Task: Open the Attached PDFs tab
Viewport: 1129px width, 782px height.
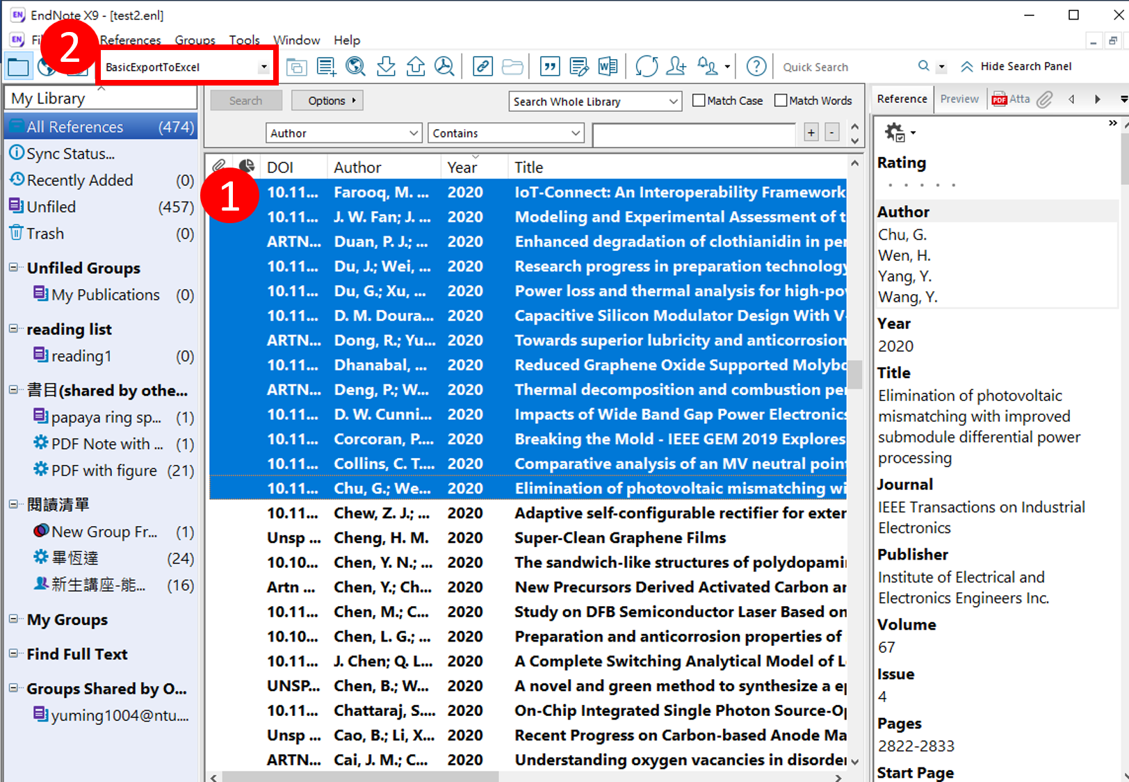Action: pos(1012,99)
